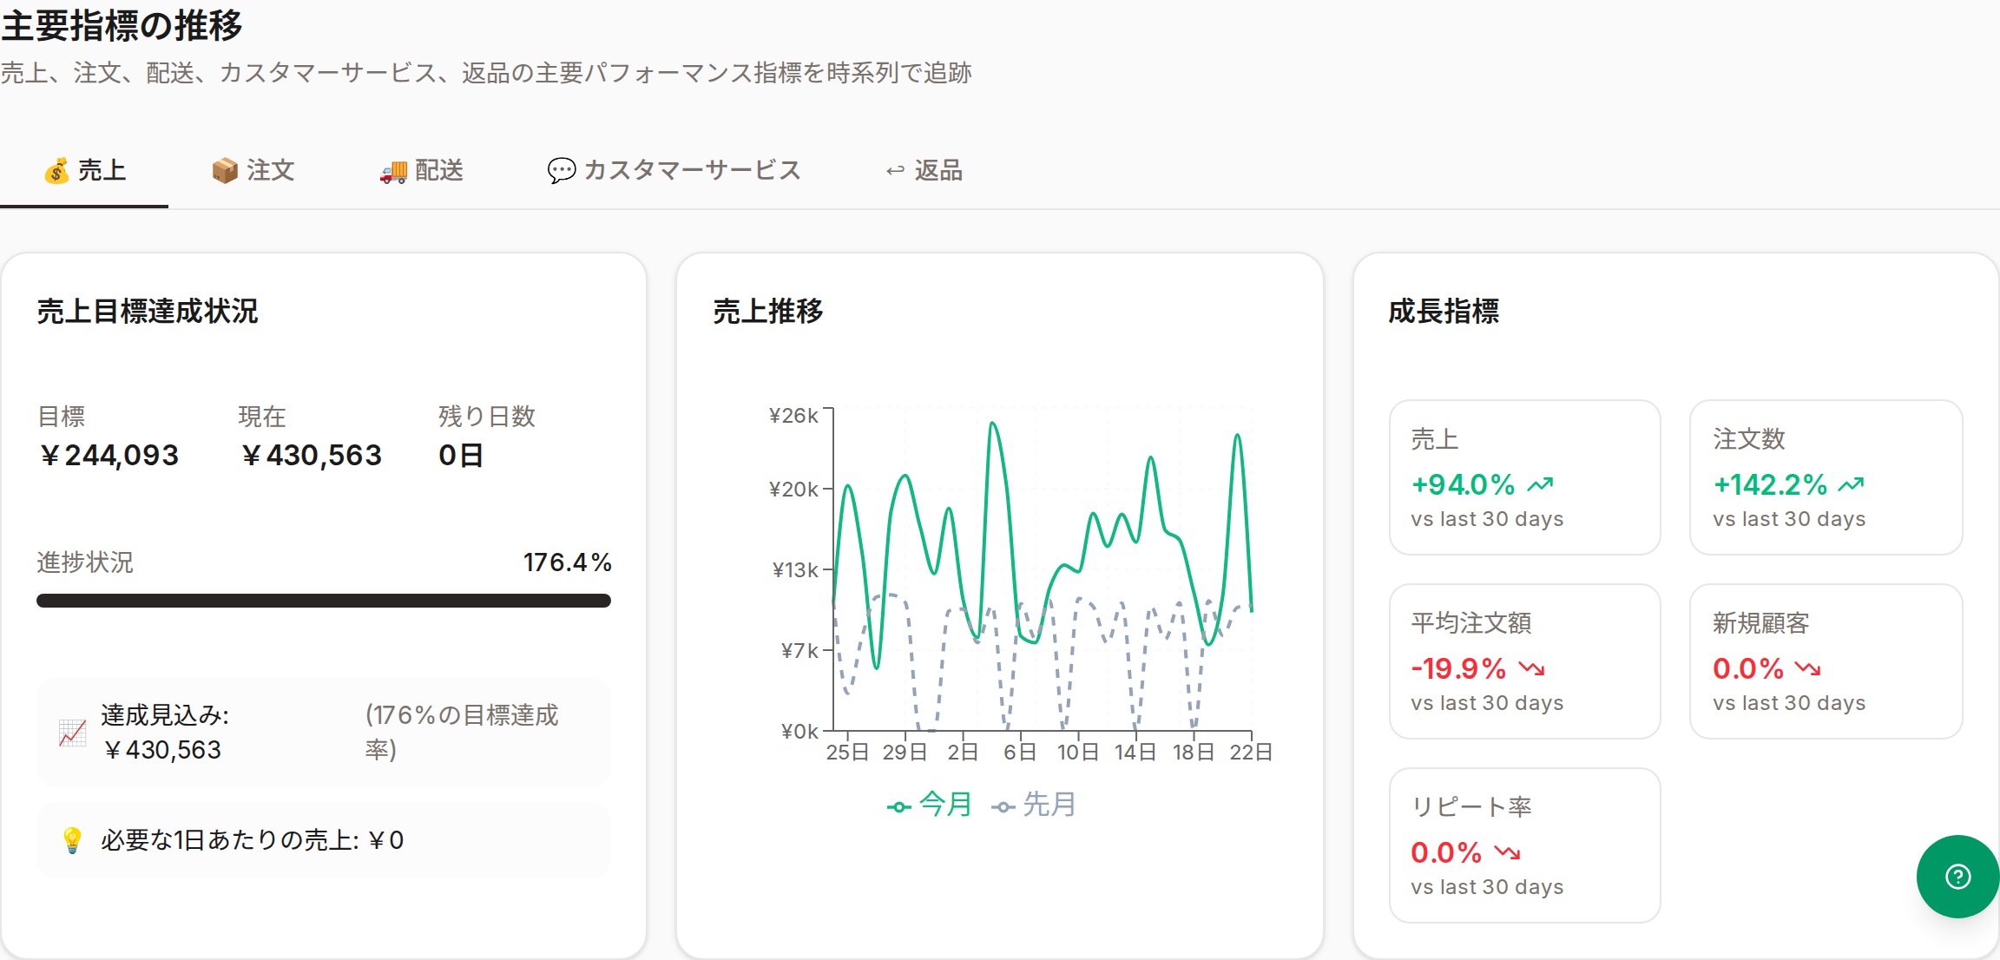2000x960 pixels.
Task: Click the 売上推移 chart heading
Action: 768,311
